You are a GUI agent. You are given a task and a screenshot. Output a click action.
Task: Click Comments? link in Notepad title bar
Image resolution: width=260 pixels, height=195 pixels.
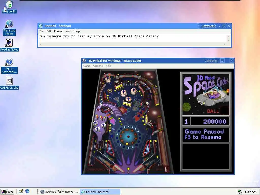point(208,26)
